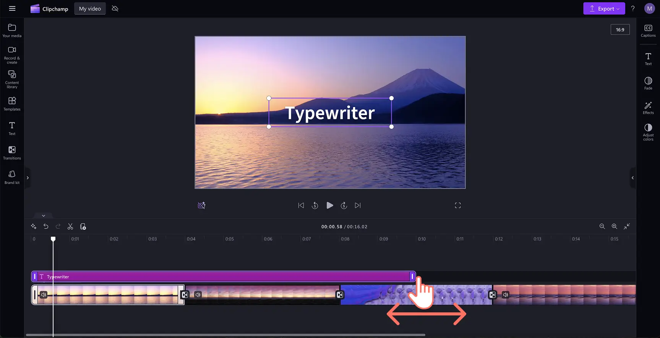The width and height of the screenshot is (660, 338).
Task: Undo the last edit
Action: (46, 227)
